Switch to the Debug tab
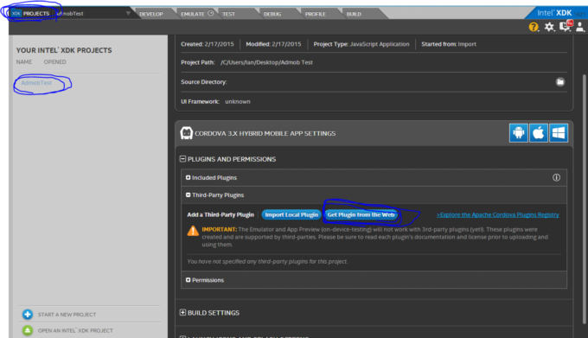 coord(272,14)
